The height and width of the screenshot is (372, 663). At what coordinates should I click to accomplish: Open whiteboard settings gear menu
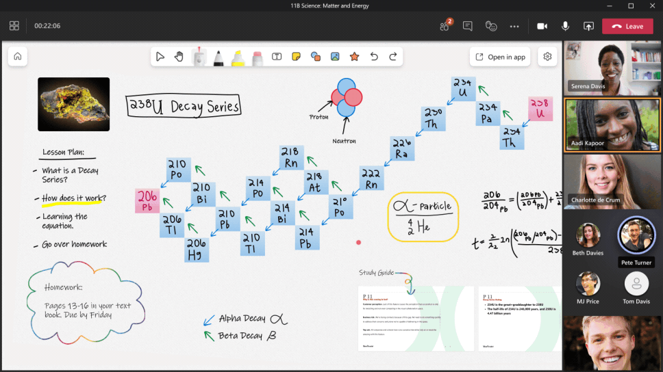coord(547,57)
